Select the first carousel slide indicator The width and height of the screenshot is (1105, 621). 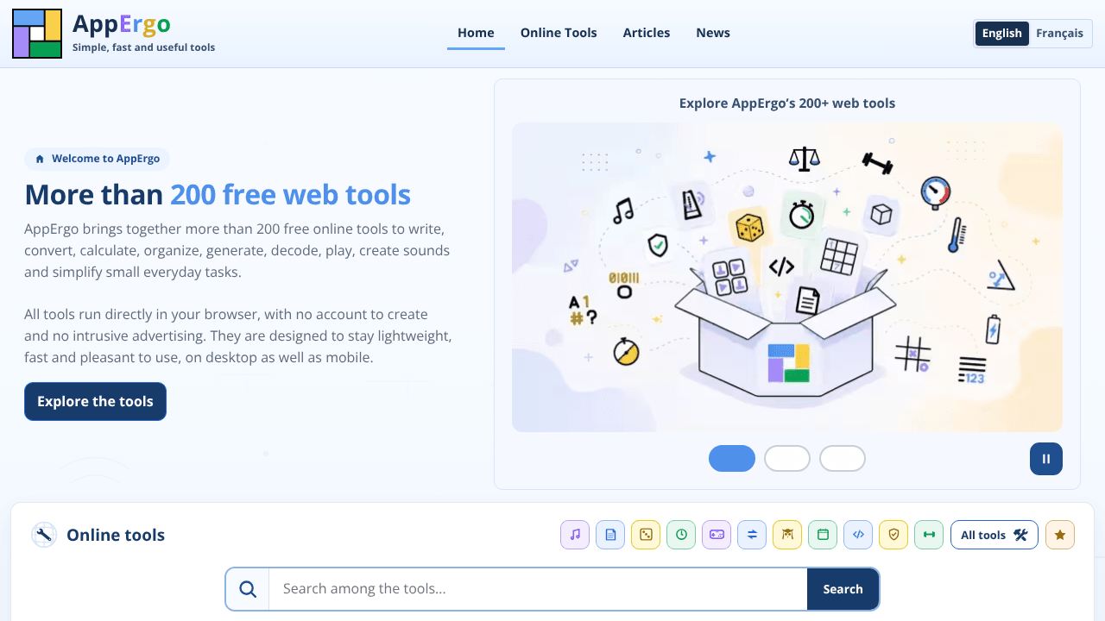coord(732,459)
